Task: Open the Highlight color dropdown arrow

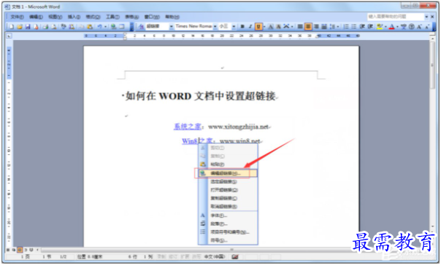Action: [386, 27]
